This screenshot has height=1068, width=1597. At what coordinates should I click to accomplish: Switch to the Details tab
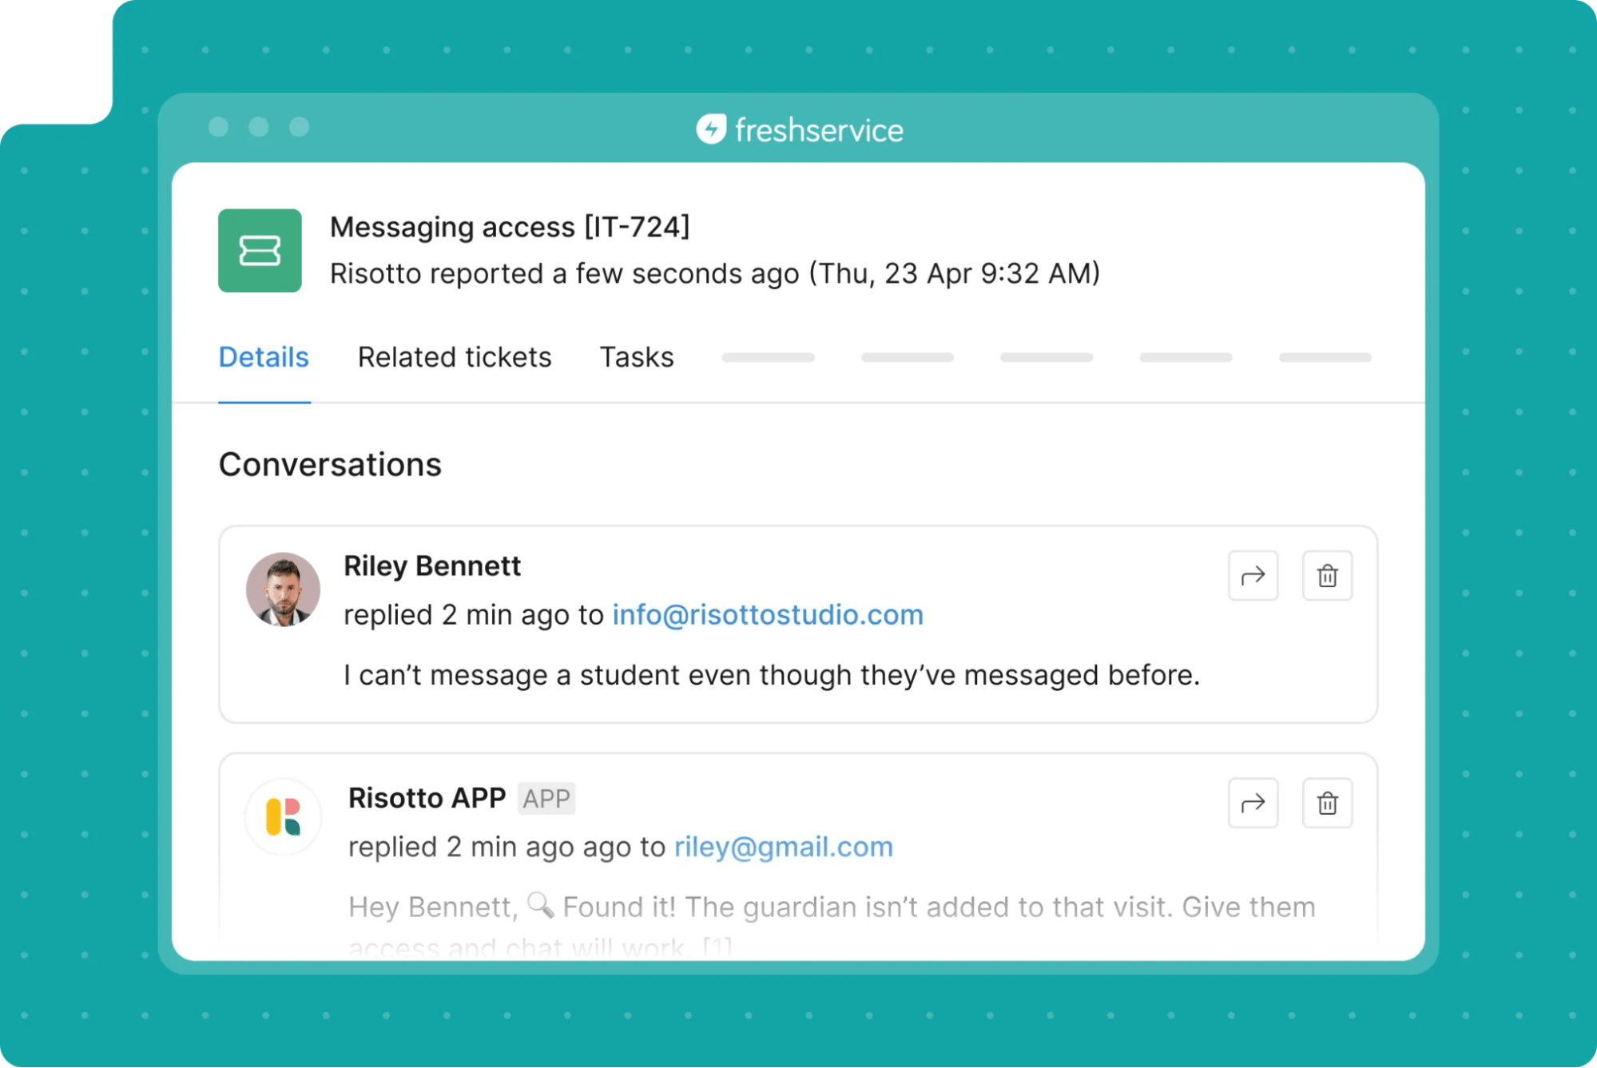tap(264, 357)
